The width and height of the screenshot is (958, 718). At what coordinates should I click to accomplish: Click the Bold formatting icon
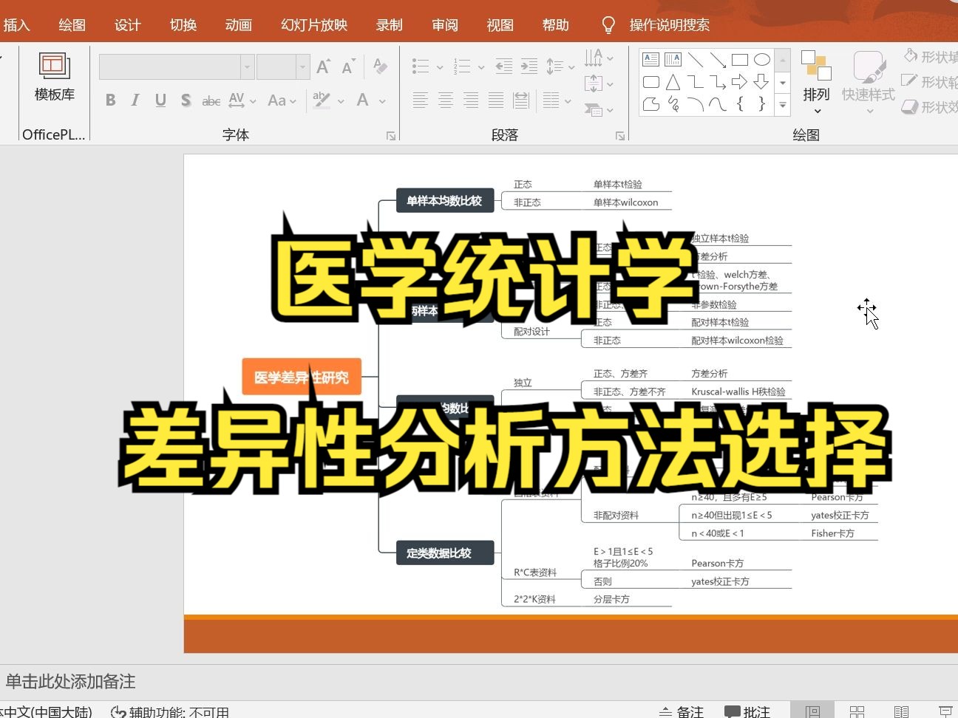[110, 100]
